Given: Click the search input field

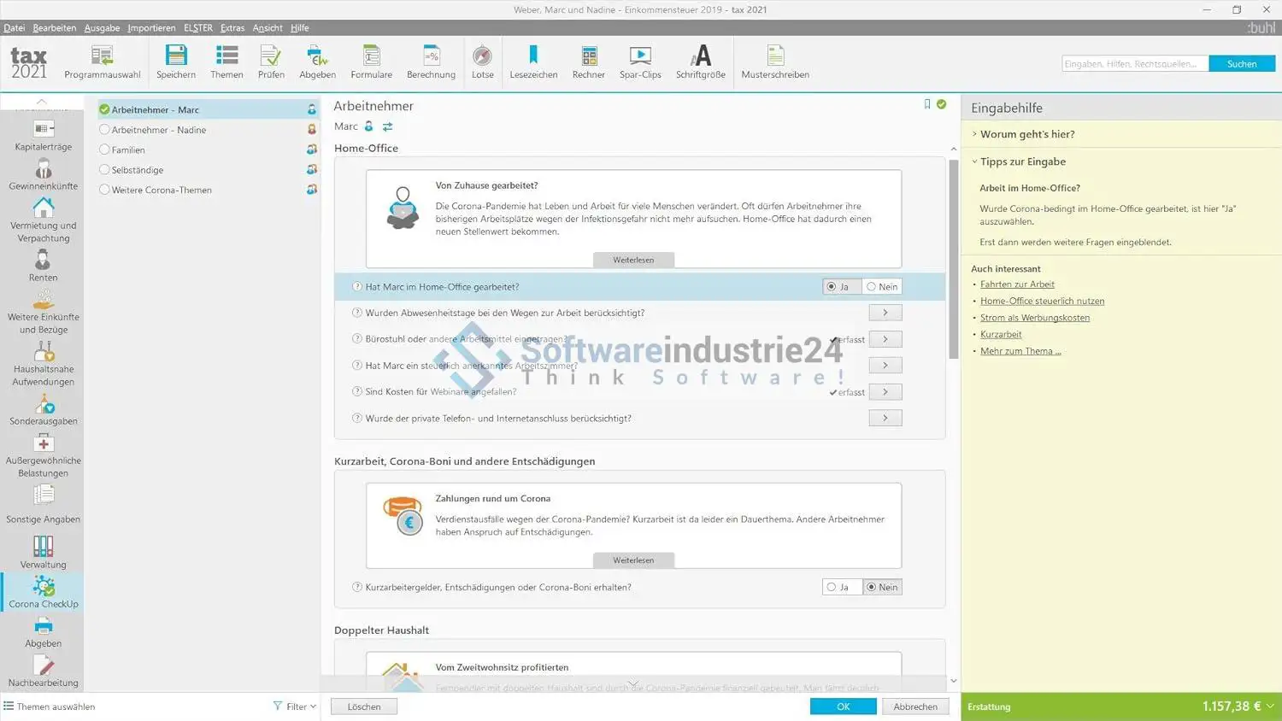Looking at the screenshot, I should pyautogui.click(x=1134, y=64).
